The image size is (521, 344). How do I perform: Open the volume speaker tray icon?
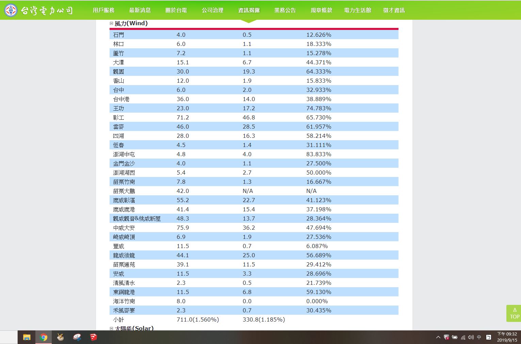coord(471,337)
